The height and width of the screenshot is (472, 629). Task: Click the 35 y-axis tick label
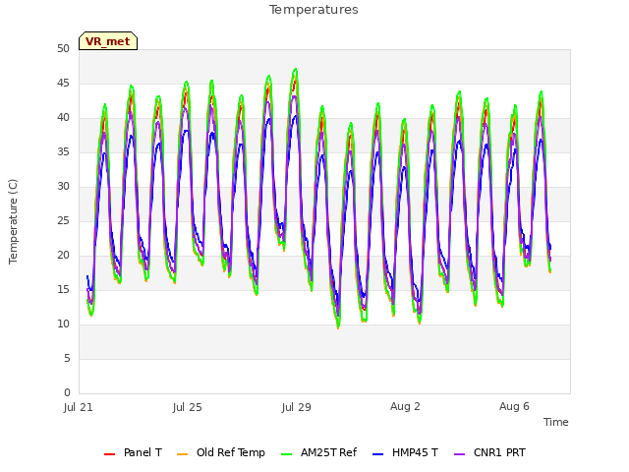63,152
